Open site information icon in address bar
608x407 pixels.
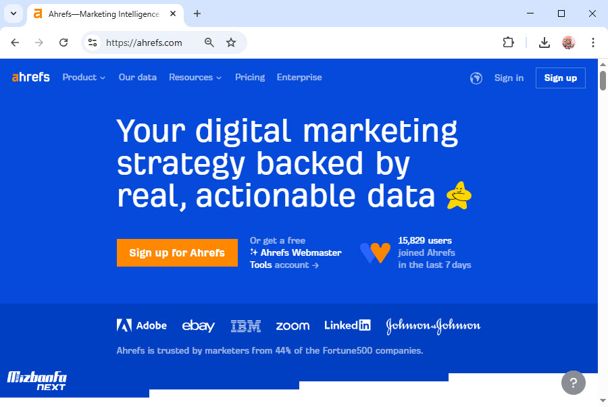pyautogui.click(x=93, y=43)
